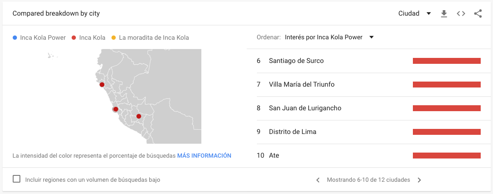Click San Juan de Lurigancho entry
This screenshot has width=493, height=194.
coord(305,108)
